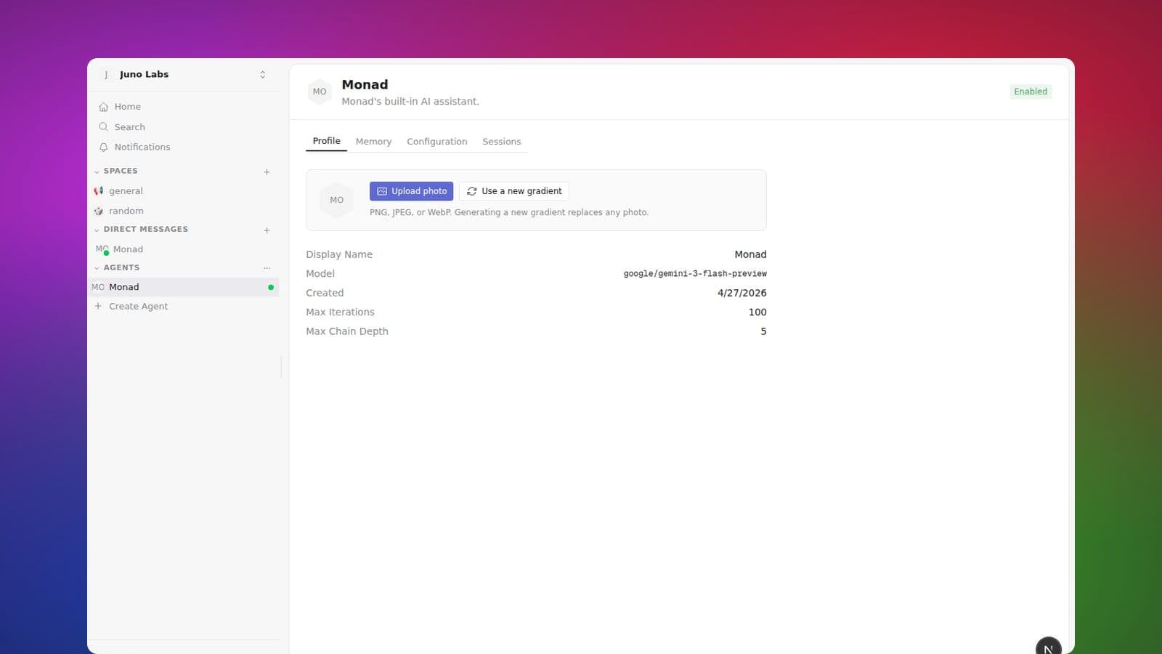Click the Upload photo button
Image resolution: width=1162 pixels, height=654 pixels.
[x=411, y=191]
